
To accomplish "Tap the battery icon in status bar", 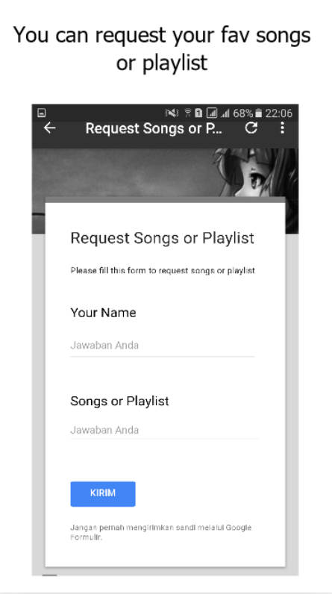I will point(259,113).
